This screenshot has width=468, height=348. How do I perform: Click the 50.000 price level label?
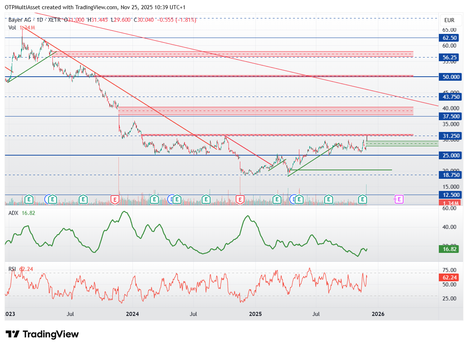[x=451, y=77]
